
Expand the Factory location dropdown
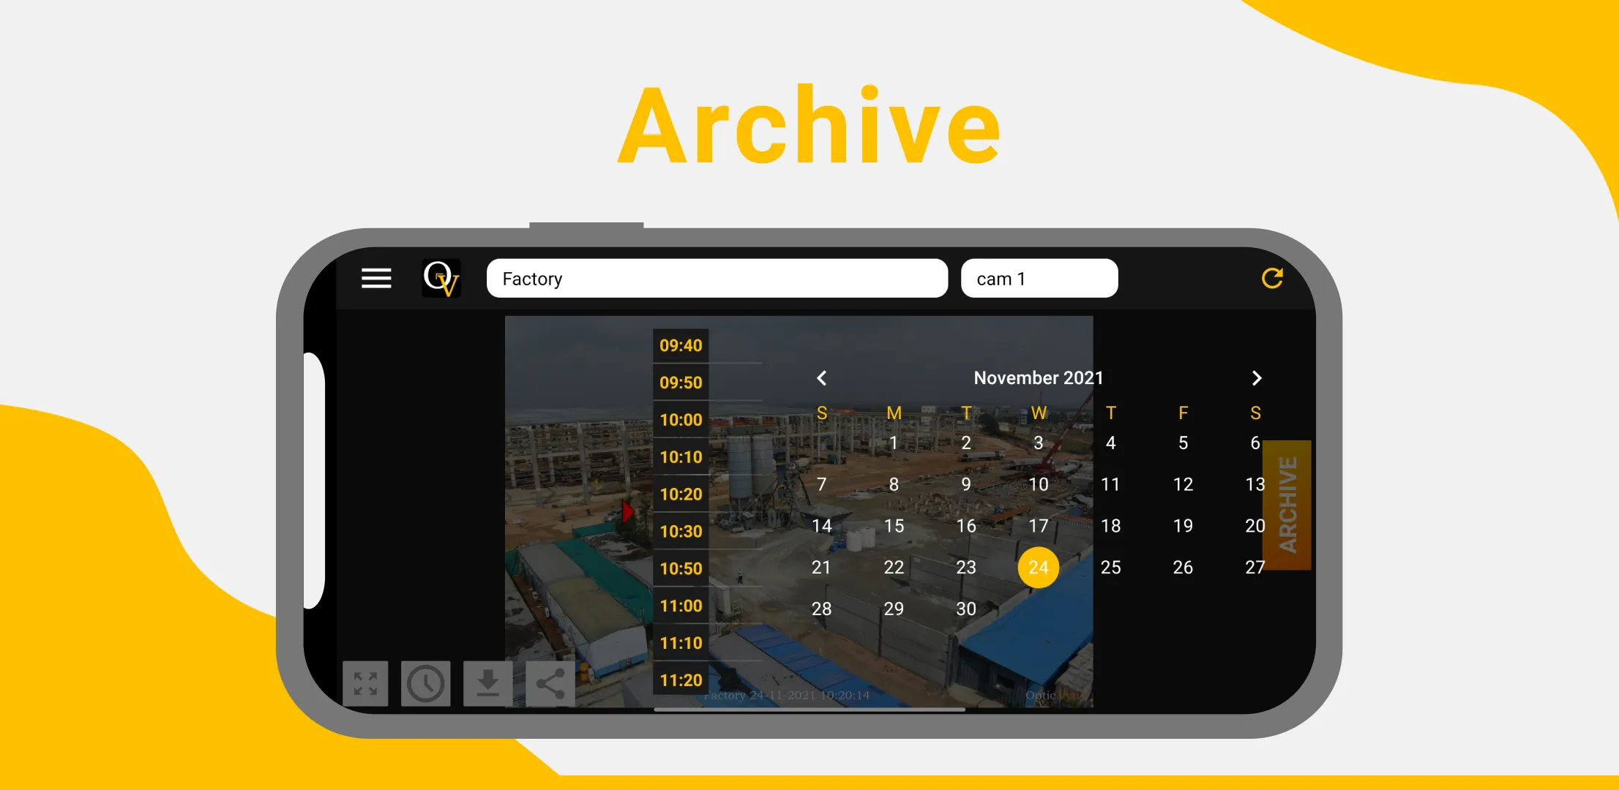(717, 279)
